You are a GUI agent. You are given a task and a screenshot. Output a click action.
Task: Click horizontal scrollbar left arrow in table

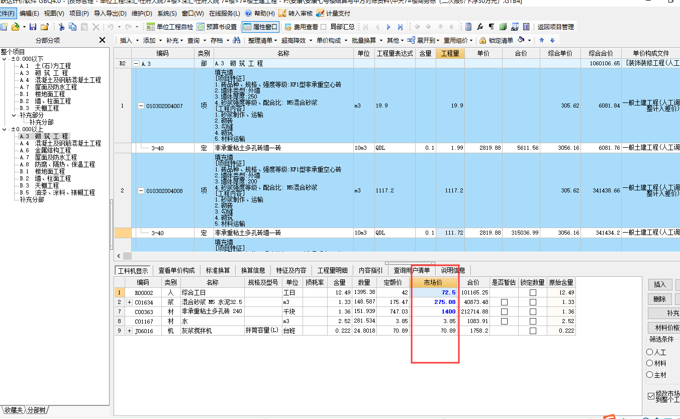coord(119,256)
